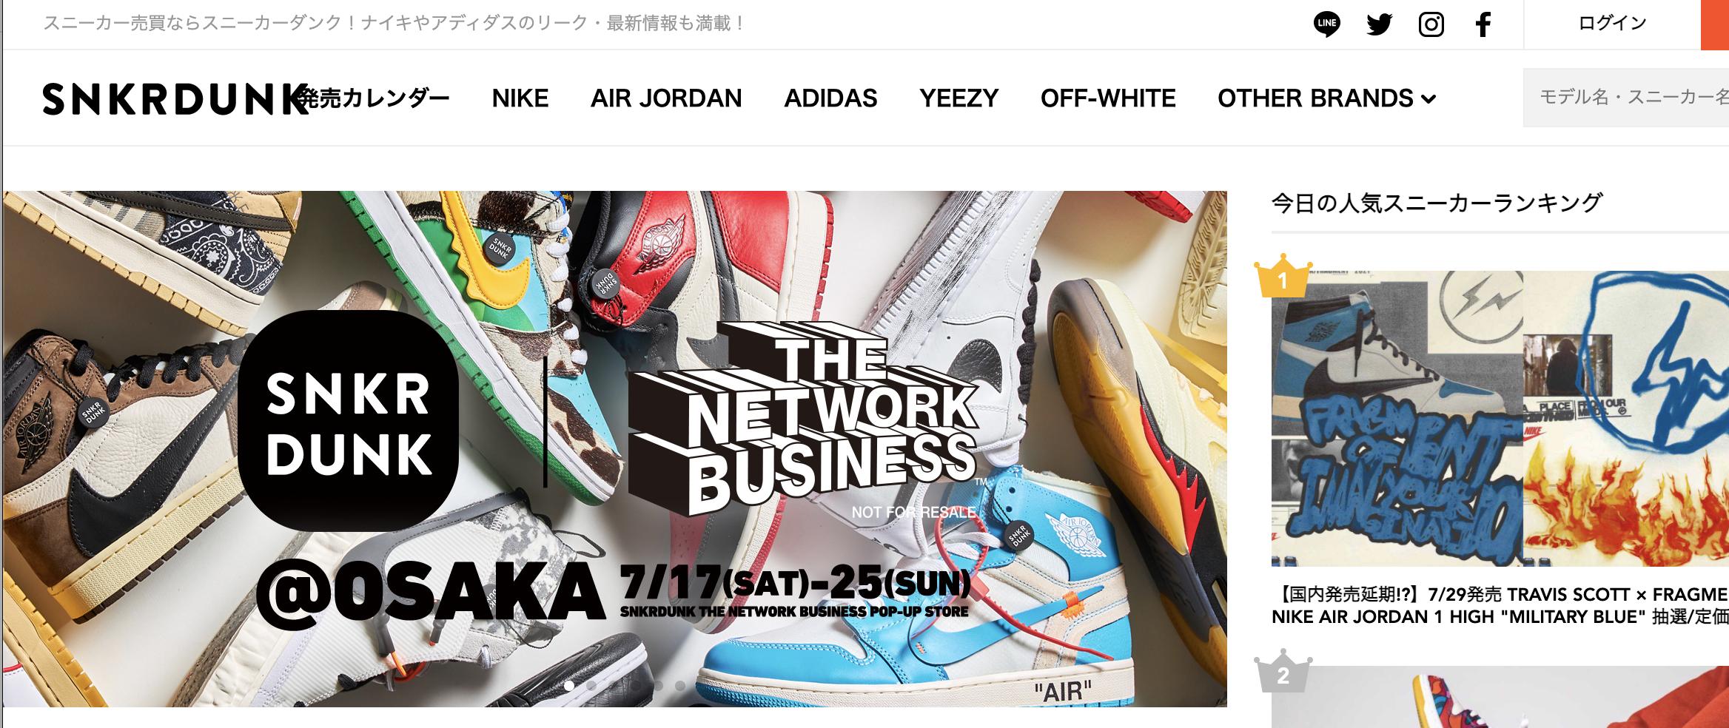Open the Osaka pop-up store banner
The width and height of the screenshot is (1729, 728).
tap(614, 448)
